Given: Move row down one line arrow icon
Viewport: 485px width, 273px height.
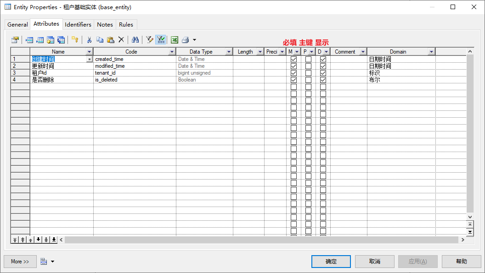Looking at the screenshot, I should click(38, 240).
